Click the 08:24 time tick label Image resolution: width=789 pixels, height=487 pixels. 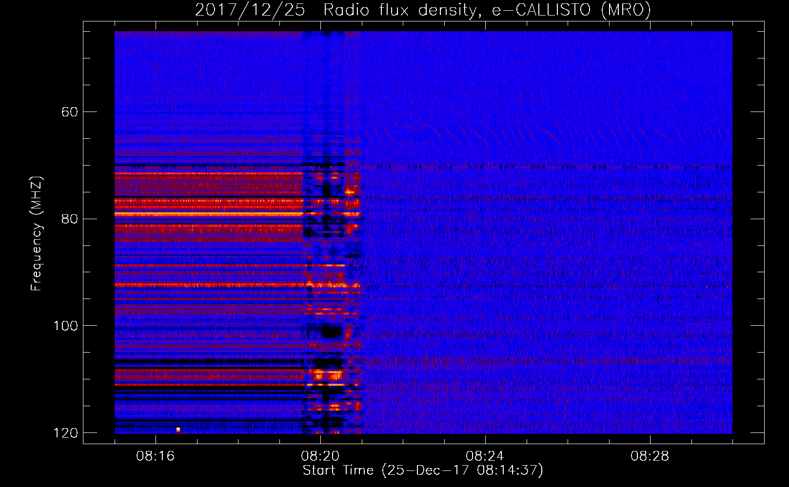485,456
